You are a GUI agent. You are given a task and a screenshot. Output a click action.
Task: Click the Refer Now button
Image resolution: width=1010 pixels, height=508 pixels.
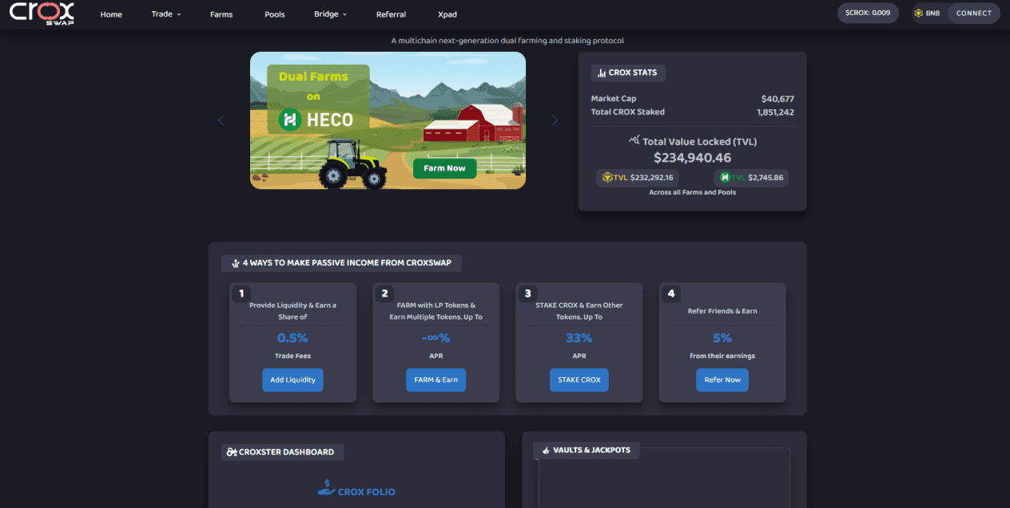tap(722, 380)
